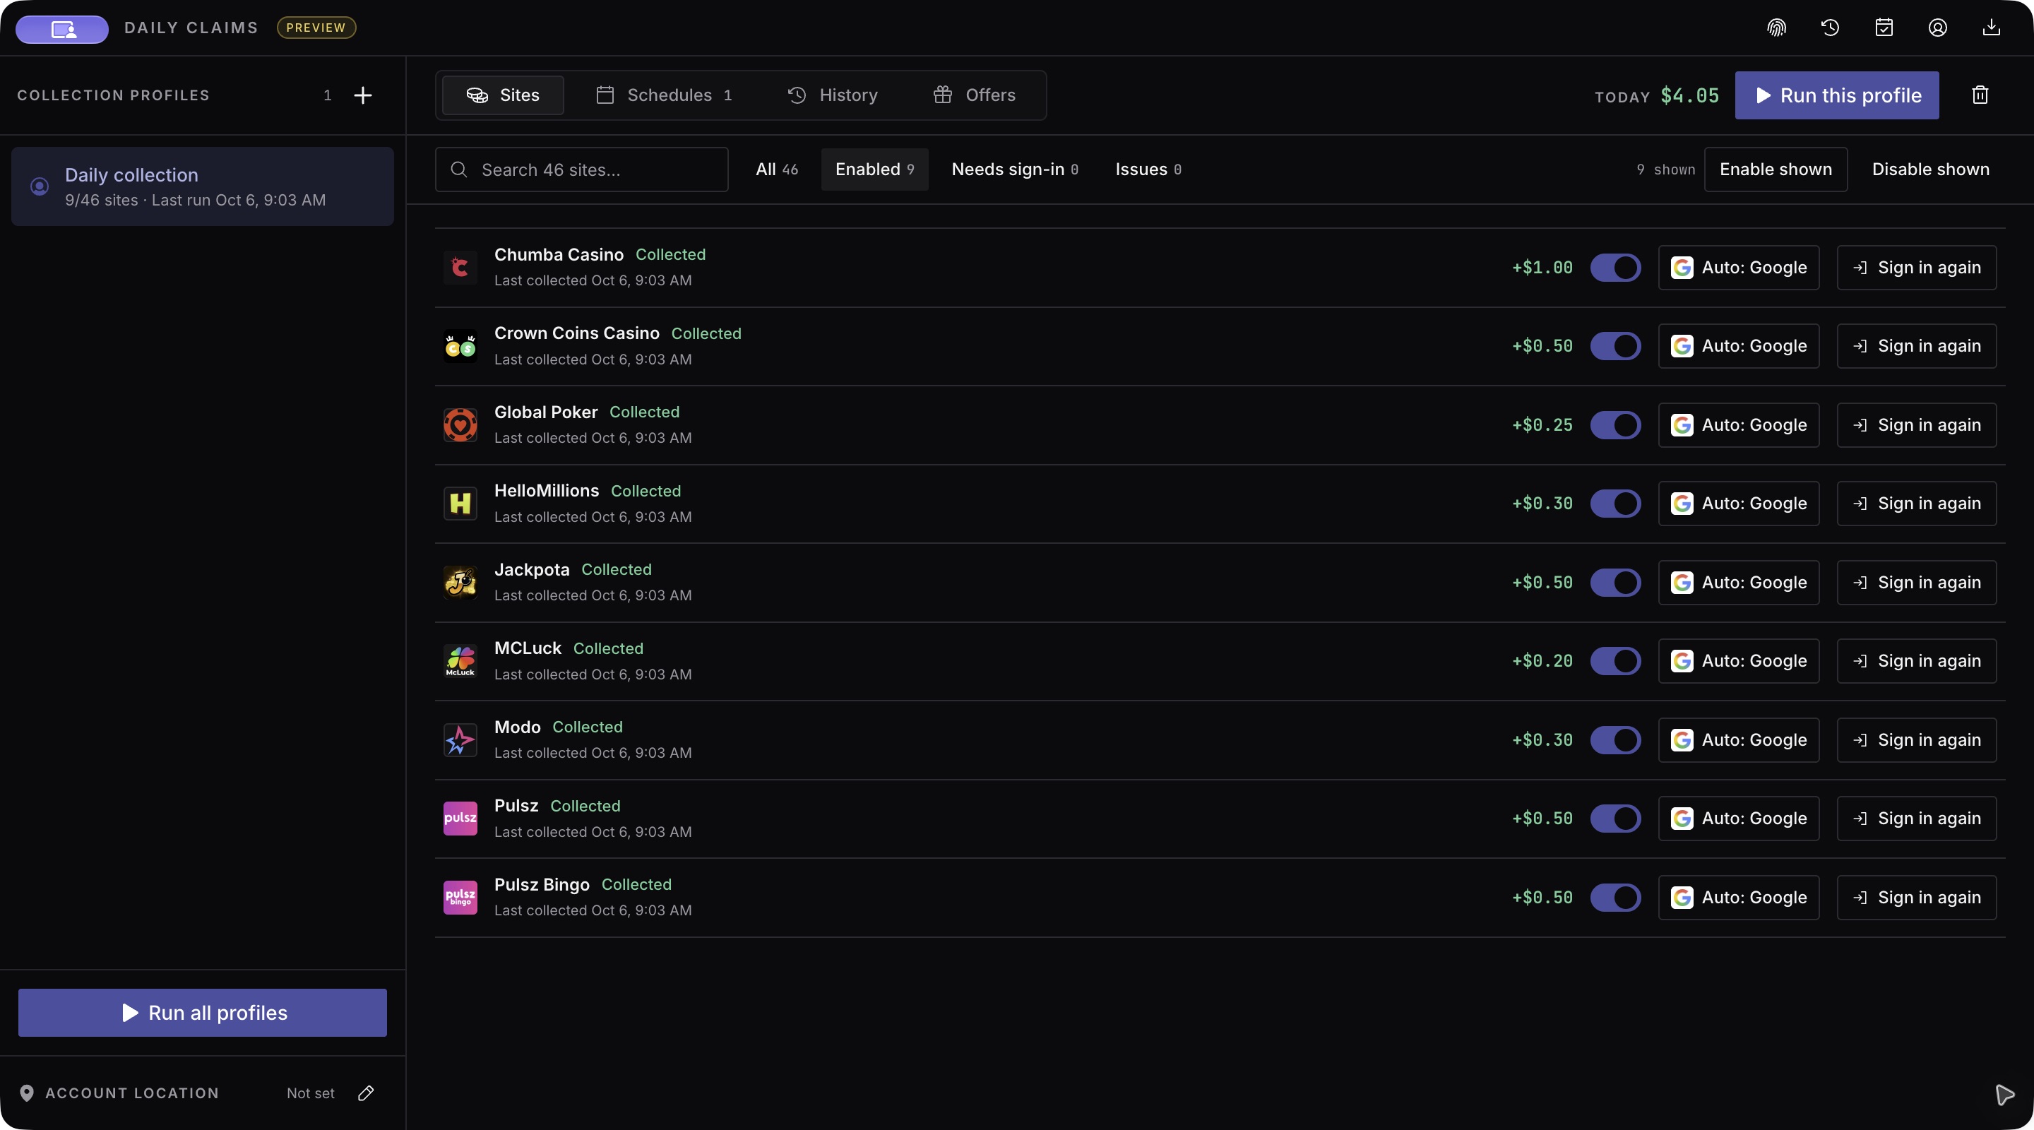Switch to the History tab
This screenshot has height=1130, width=2034.
[832, 95]
